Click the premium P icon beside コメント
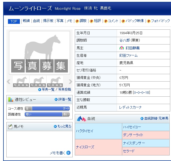This screenshot has height=161, width=171. [x=106, y=21]
